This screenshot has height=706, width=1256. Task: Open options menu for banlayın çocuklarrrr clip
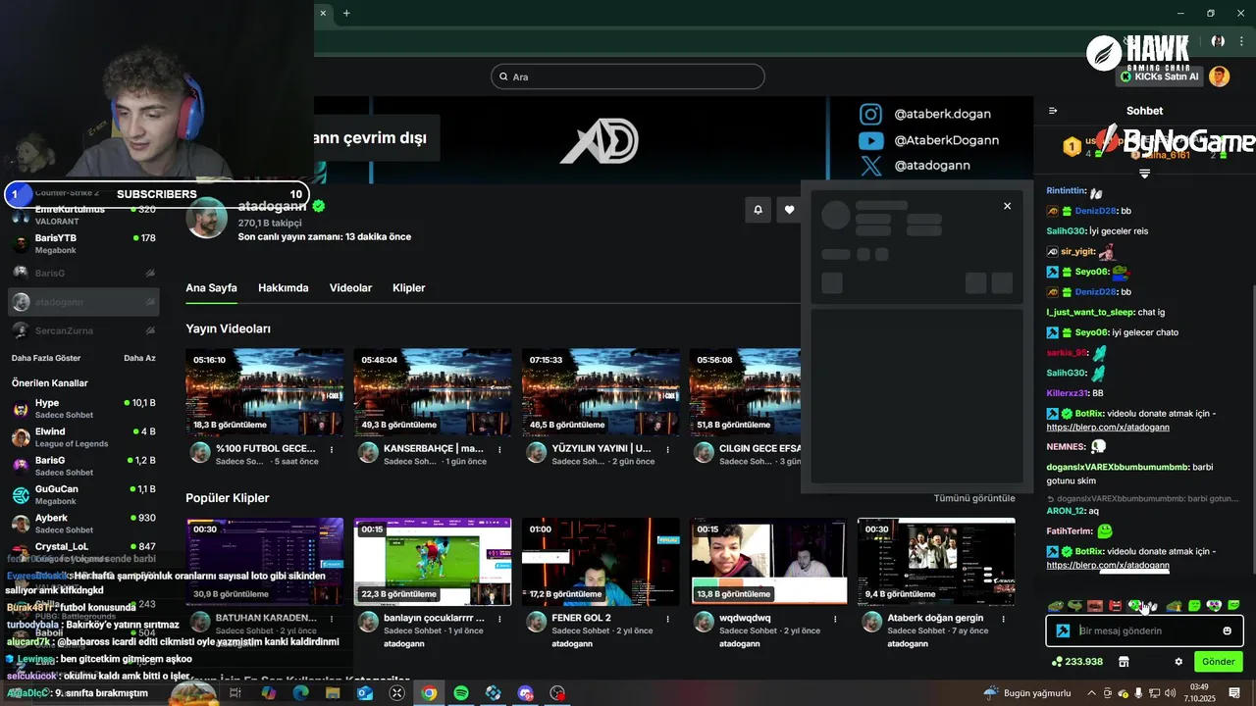[x=499, y=620]
